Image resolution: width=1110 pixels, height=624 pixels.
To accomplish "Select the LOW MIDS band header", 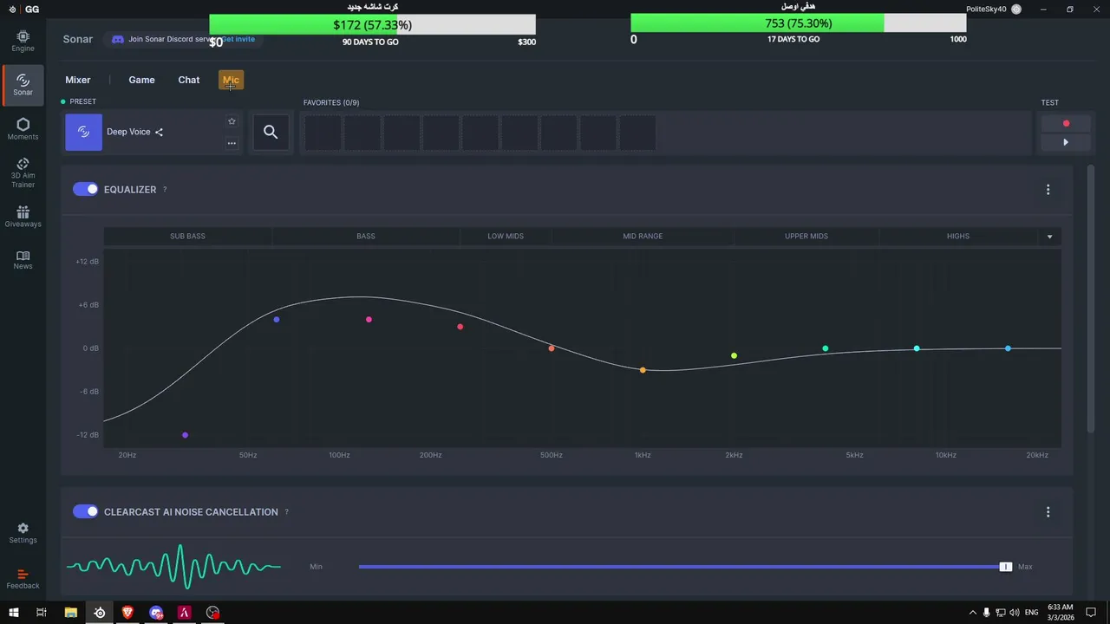I will pos(506,236).
